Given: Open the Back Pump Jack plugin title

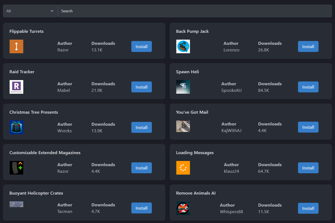Looking at the screenshot, I should click(x=192, y=31).
